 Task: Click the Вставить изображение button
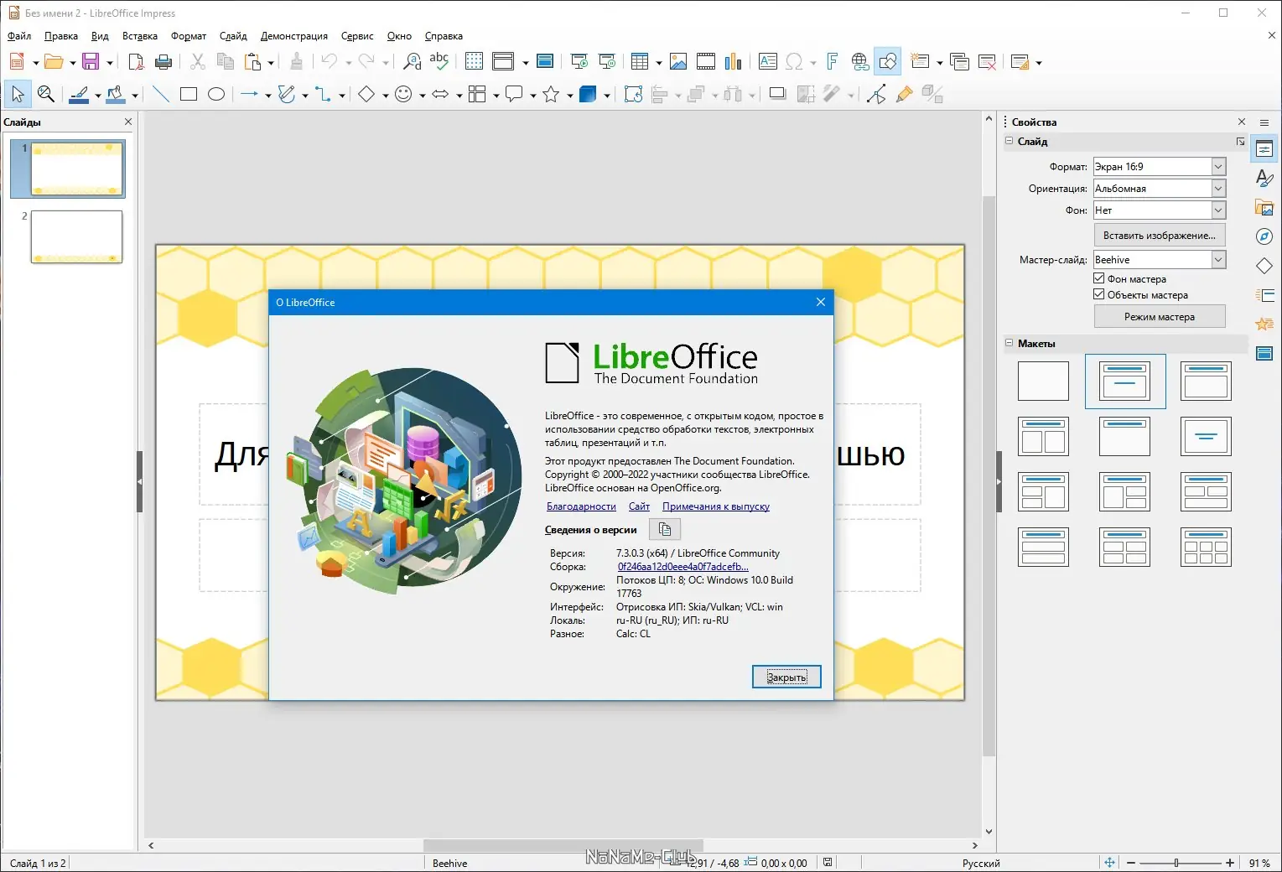click(1160, 236)
